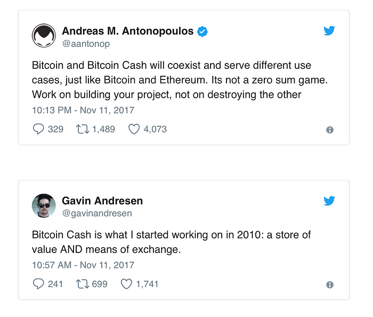Open Gavin Andresen profile photo

[44, 205]
